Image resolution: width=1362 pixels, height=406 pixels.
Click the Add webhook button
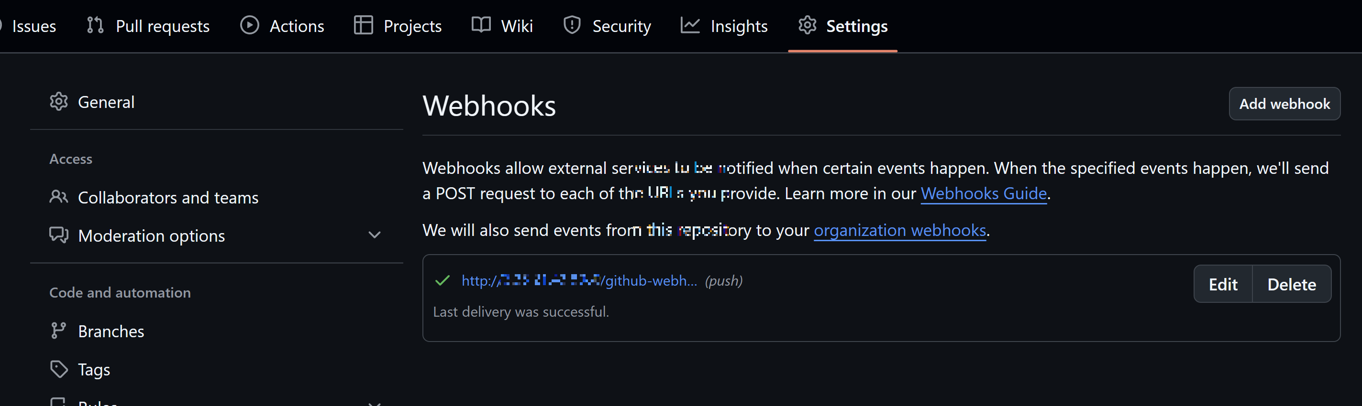(x=1284, y=104)
